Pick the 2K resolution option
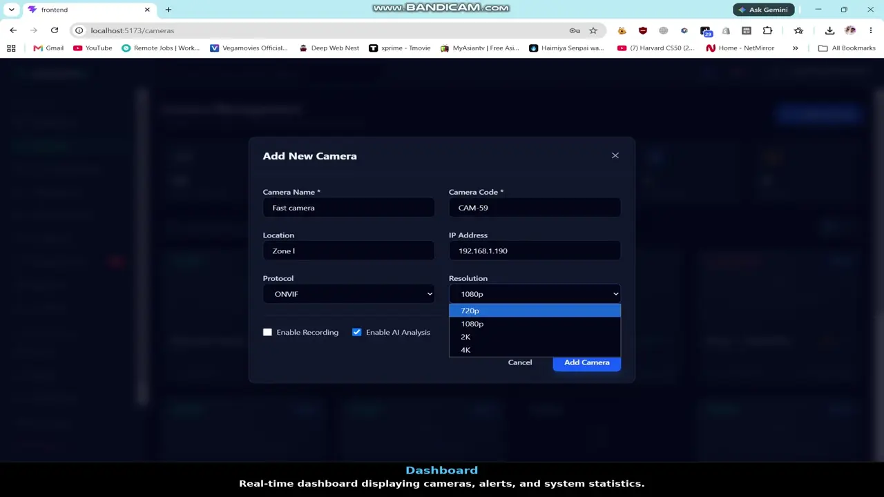 (535, 337)
